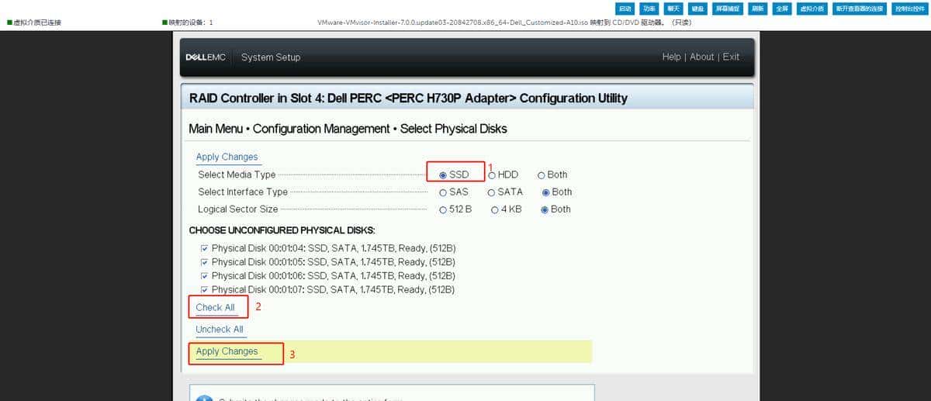
Task: Click the CHOOSE UNCONFIGURED PHYSICAL DISKS heading
Action: pos(282,230)
